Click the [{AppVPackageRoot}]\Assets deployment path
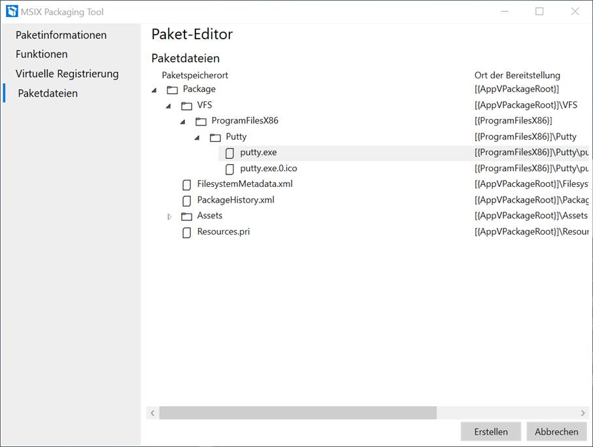Screen dimensions: 593x447 532,216
